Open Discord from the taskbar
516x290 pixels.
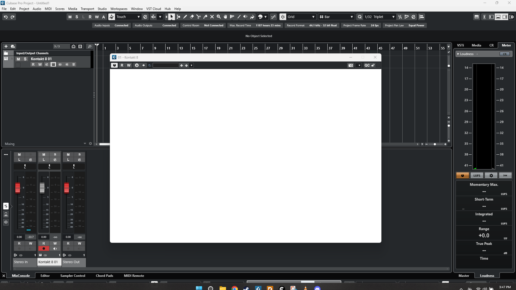click(317, 288)
